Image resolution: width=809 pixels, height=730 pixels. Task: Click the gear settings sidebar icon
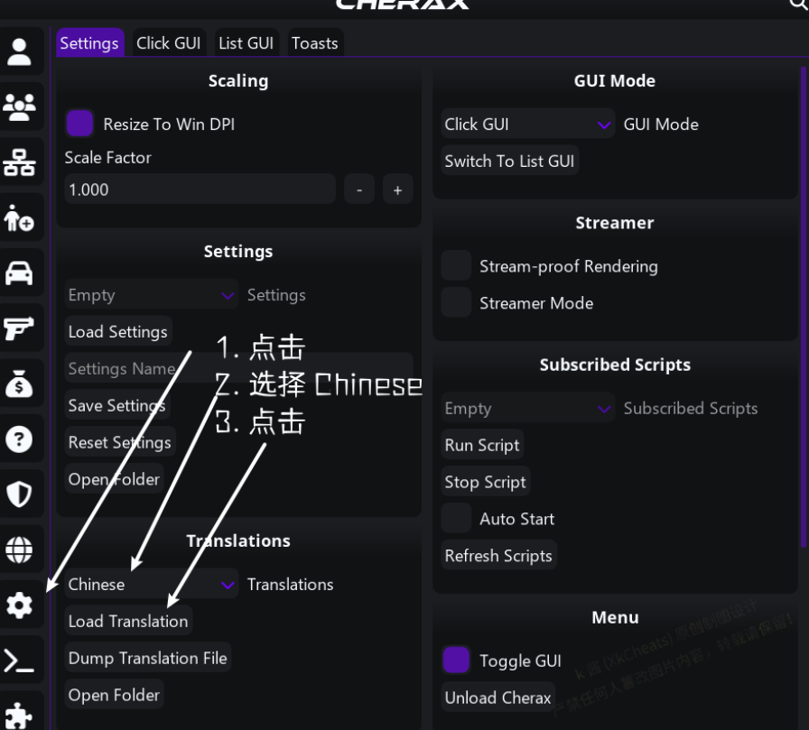[19, 605]
